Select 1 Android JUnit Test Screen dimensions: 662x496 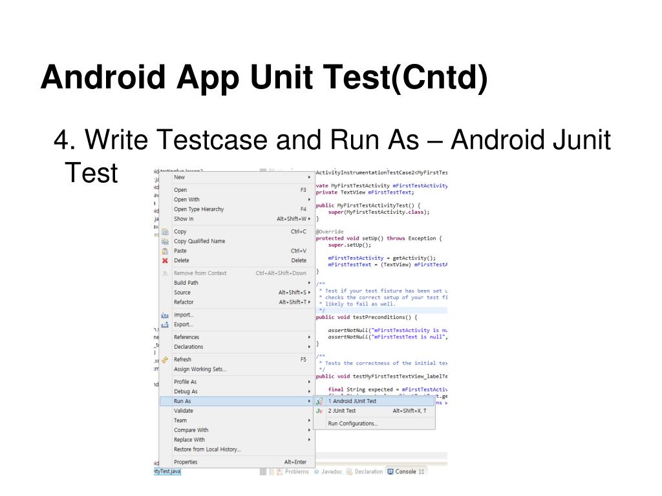click(x=374, y=402)
